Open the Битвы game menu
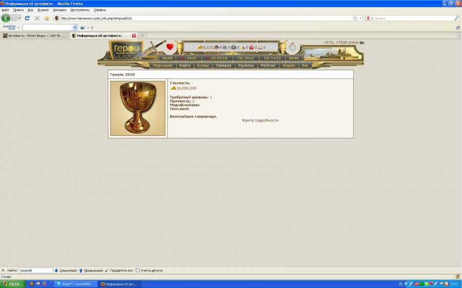462x288 pixels. 203,65
